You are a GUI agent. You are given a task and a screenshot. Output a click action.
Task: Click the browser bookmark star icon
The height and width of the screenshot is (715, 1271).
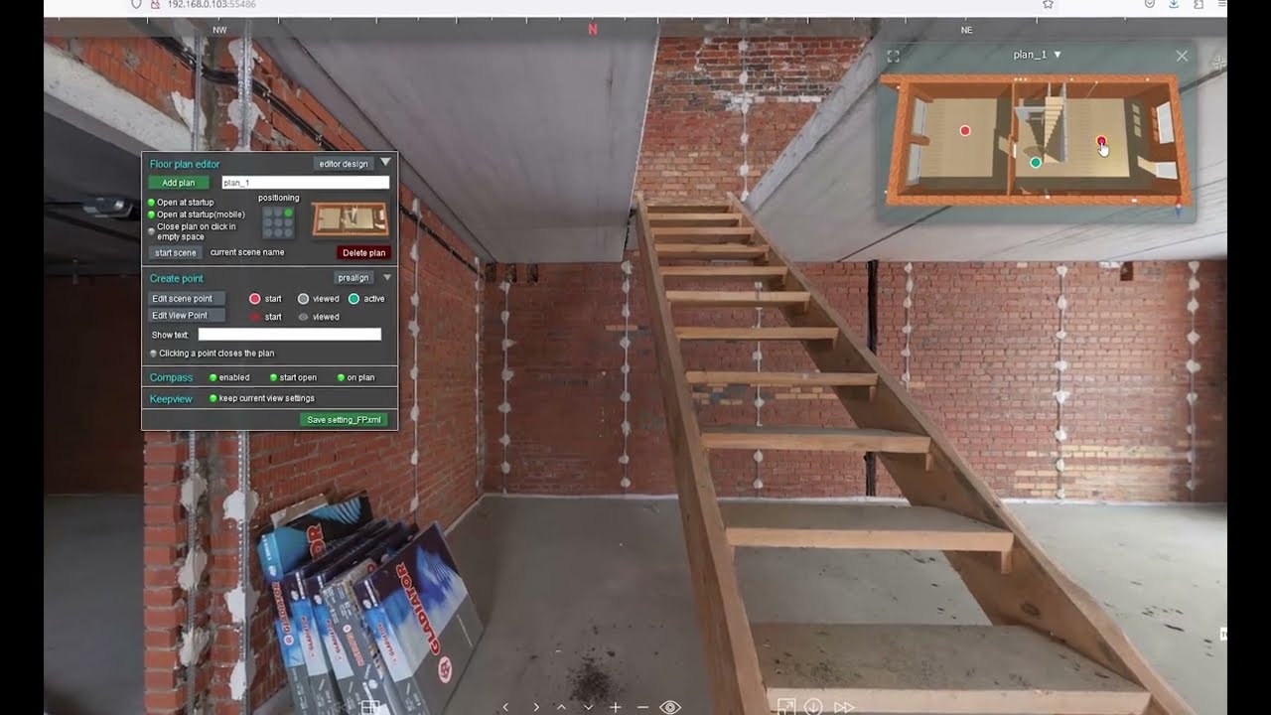click(1048, 5)
